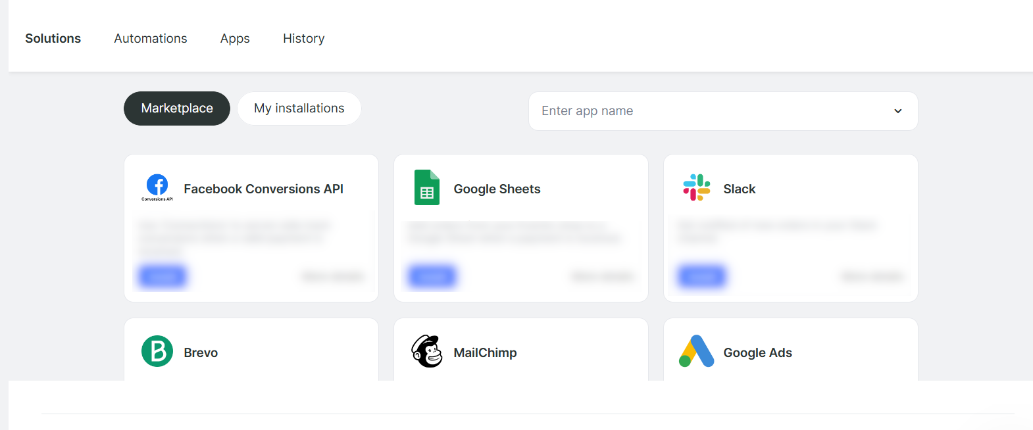Click blue button in Facebook Conversions API card
The height and width of the screenshot is (430, 1033).
coord(163,276)
